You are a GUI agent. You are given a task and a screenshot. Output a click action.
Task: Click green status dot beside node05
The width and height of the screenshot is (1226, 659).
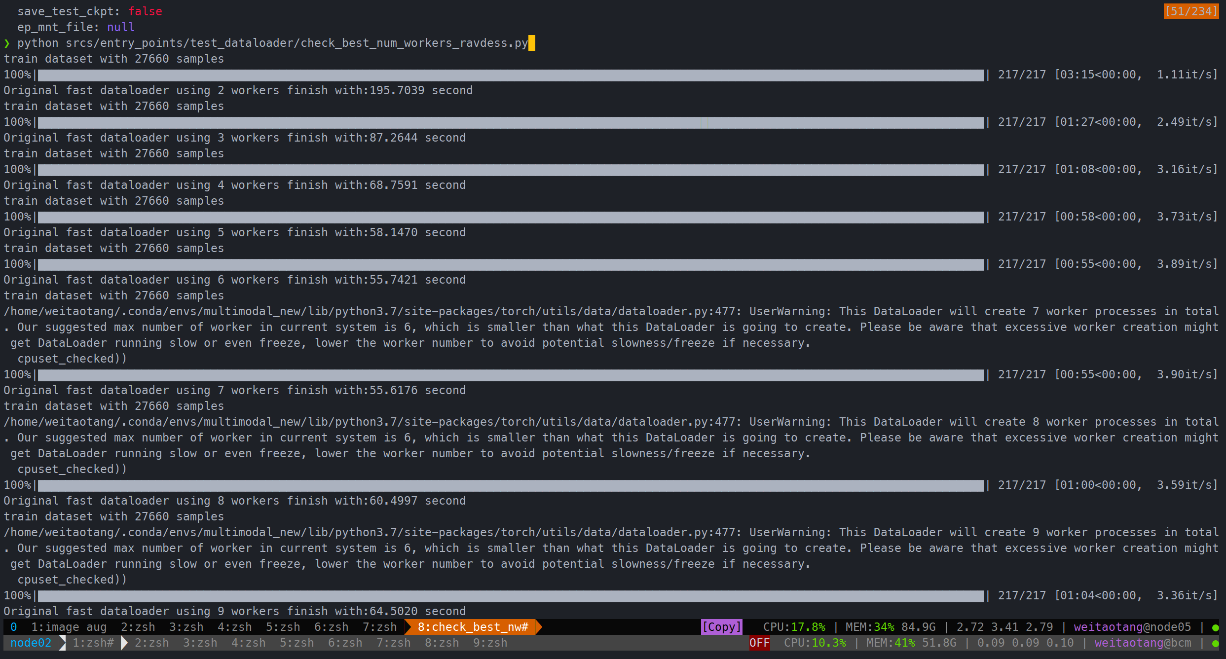pos(1215,627)
